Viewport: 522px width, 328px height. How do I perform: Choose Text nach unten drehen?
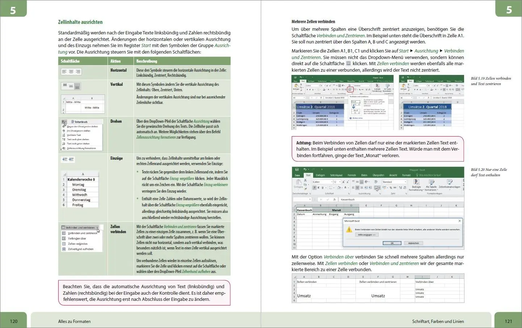(76, 144)
